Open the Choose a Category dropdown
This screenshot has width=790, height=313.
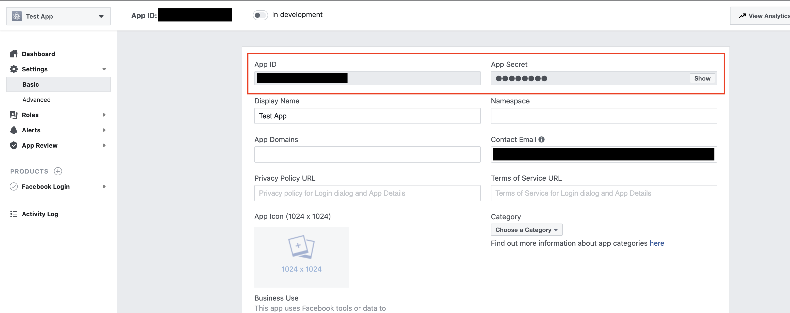(x=526, y=230)
